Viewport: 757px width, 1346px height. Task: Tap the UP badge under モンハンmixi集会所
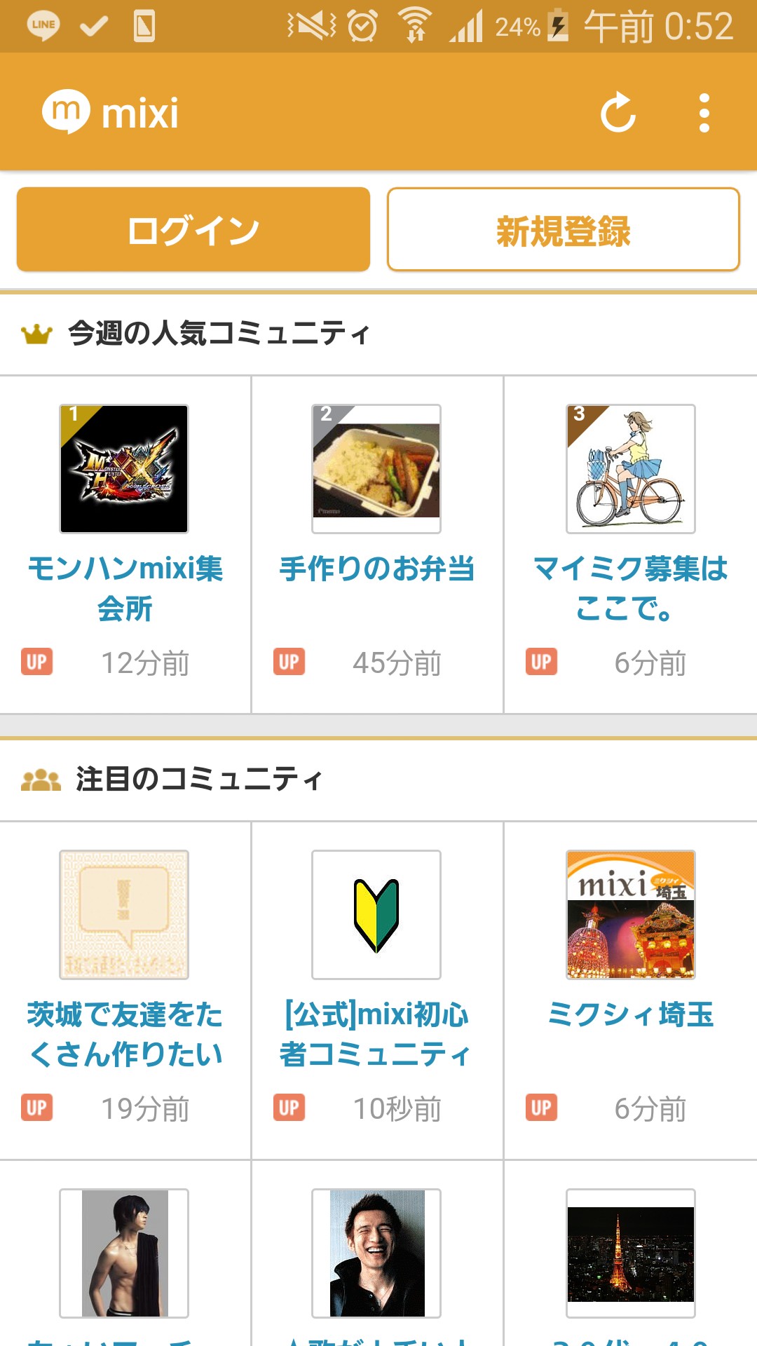click(36, 662)
